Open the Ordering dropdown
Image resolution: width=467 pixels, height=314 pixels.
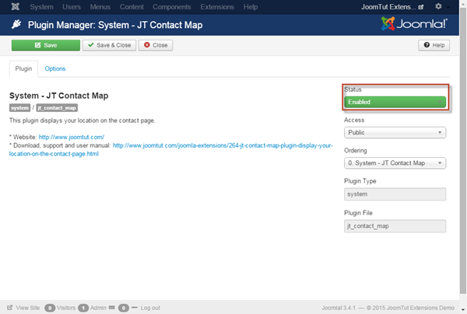click(395, 163)
